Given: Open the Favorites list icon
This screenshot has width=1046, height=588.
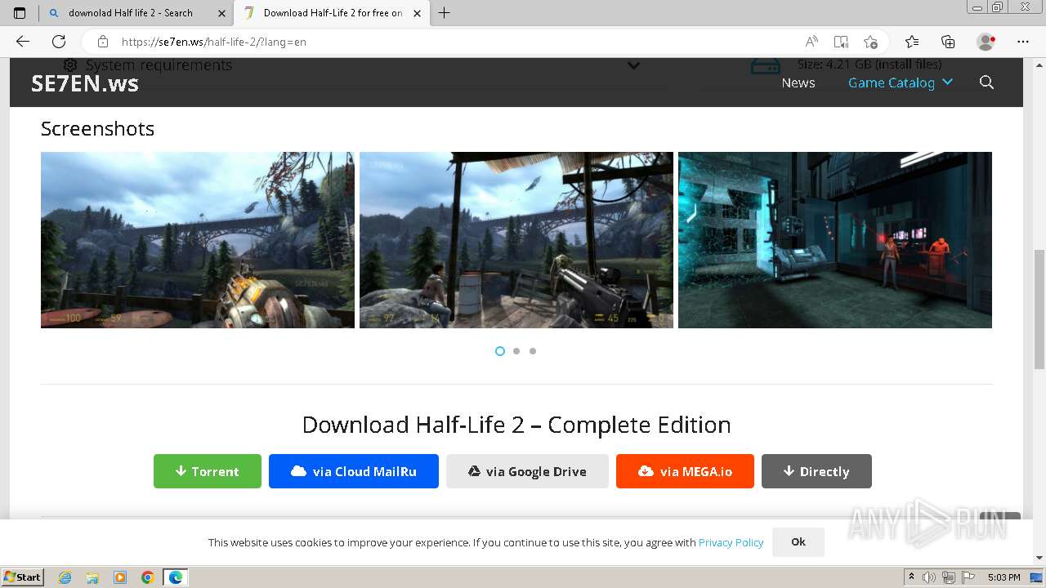Looking at the screenshot, I should (x=912, y=42).
